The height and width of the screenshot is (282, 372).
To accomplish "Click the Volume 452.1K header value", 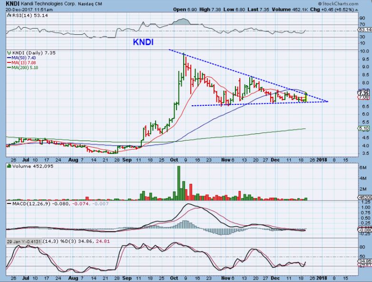I will tap(290, 10).
